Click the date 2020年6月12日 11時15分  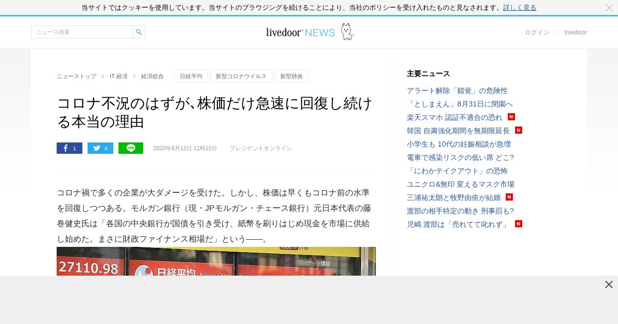[x=185, y=148]
